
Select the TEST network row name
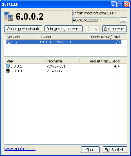tap(15, 42)
